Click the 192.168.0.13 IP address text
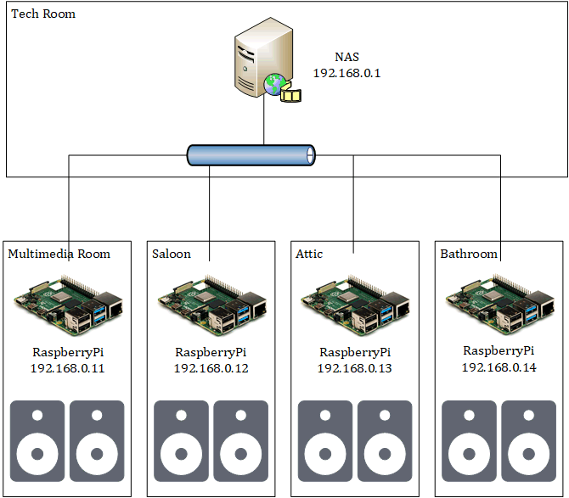569x498 pixels. point(355,368)
